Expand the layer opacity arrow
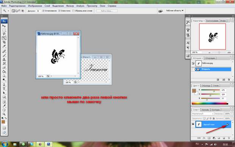 (232, 114)
